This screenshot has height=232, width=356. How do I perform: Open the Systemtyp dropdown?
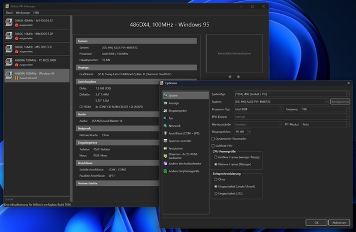[292, 94]
